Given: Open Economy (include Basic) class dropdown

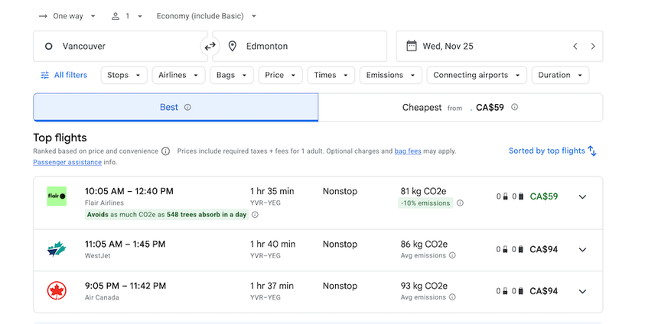Looking at the screenshot, I should pyautogui.click(x=206, y=16).
